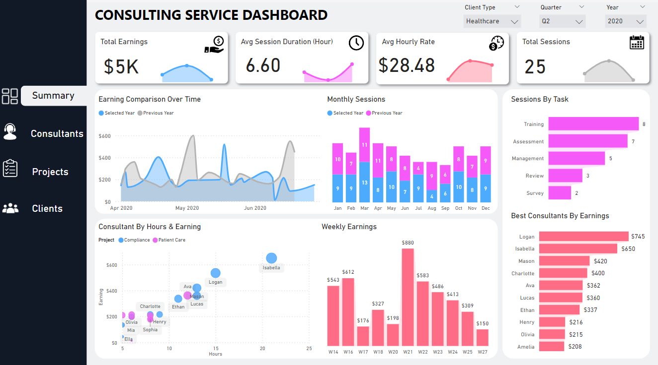This screenshot has height=365, width=658.
Task: Click the W24 weekly earnings bar ($413)
Action: pyautogui.click(x=452, y=323)
